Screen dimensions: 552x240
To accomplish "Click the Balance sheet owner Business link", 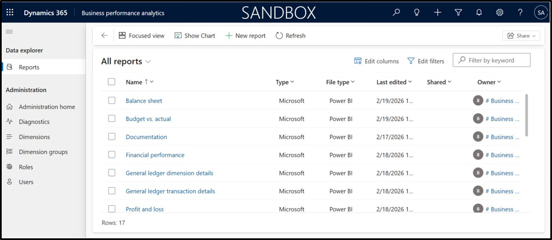I will pyautogui.click(x=502, y=101).
